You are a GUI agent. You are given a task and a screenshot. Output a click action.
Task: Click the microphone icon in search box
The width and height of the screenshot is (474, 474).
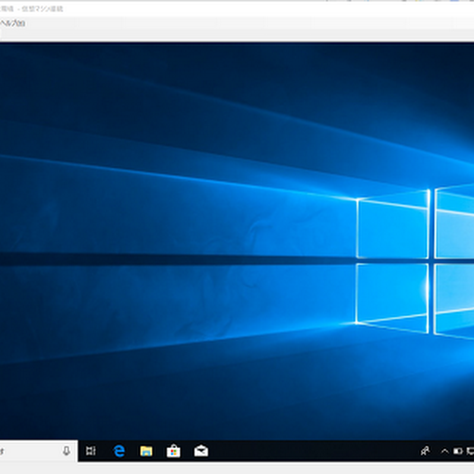tap(67, 451)
